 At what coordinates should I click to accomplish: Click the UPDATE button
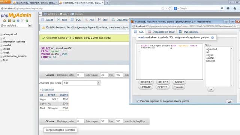coord(145,87)
